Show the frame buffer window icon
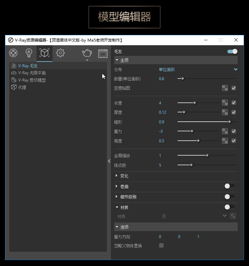This screenshot has height=266, width=249. click(103, 54)
